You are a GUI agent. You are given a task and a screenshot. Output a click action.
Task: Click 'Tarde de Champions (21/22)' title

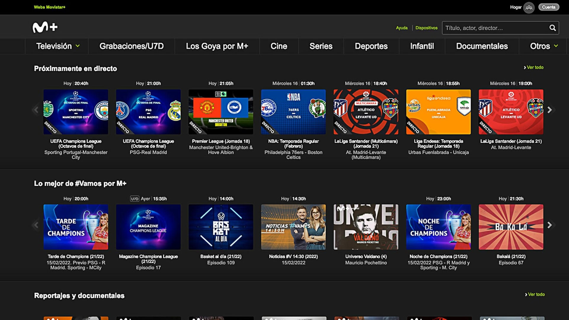(76, 257)
